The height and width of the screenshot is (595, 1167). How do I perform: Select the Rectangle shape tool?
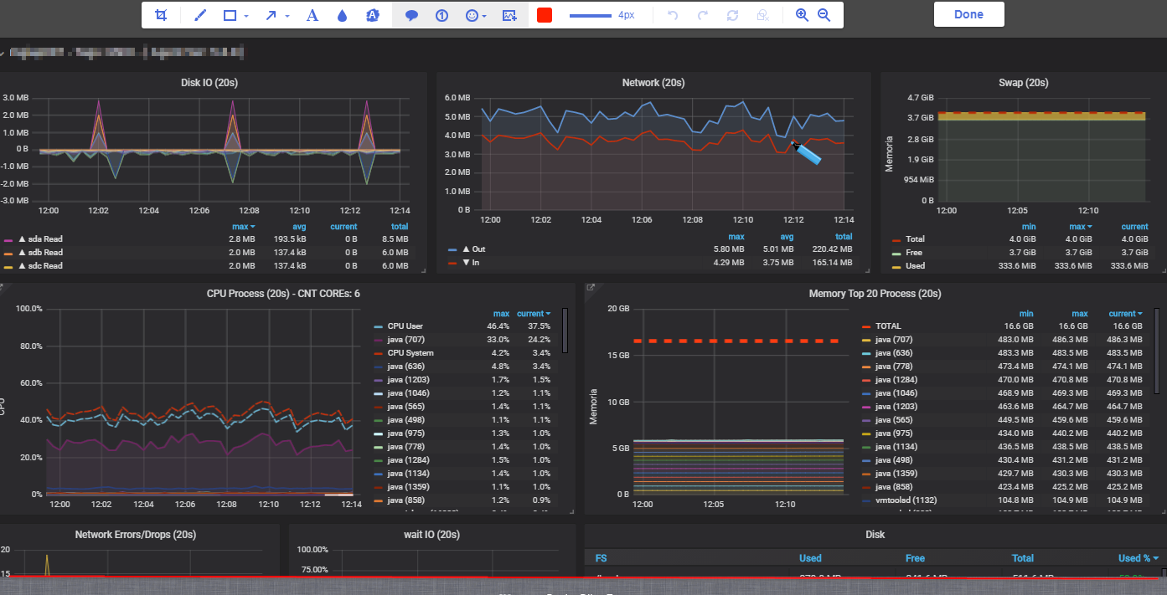click(x=230, y=15)
